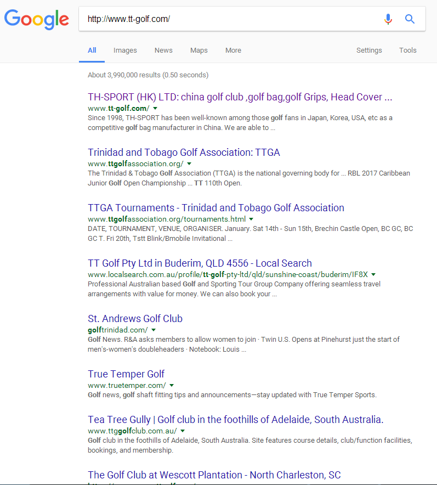Click the blue magnifier search button
437x485 pixels.
point(410,19)
